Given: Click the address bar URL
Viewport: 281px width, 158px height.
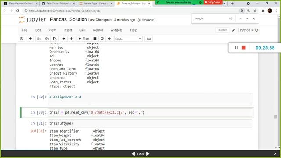Looking at the screenshot, I should click(65, 11).
